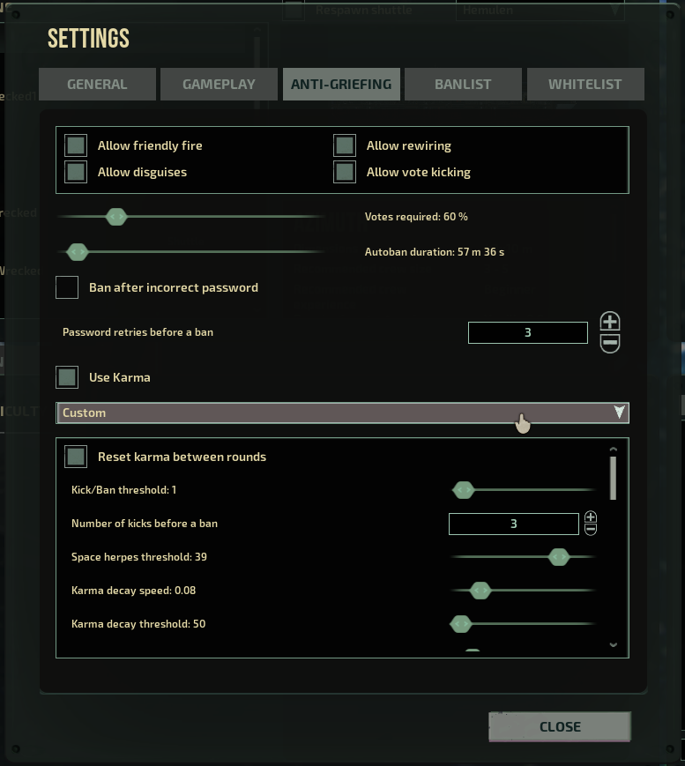
Task: Switch to the General tab
Action: pos(97,85)
